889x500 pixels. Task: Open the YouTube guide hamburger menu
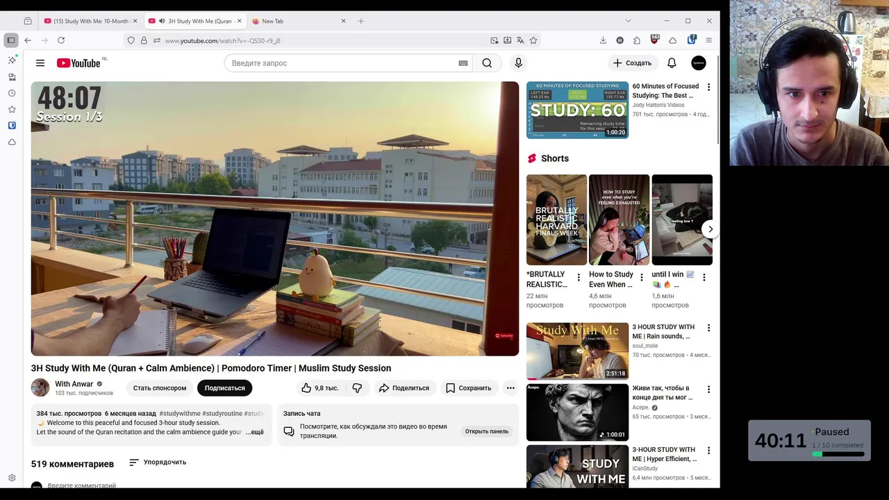(x=40, y=63)
